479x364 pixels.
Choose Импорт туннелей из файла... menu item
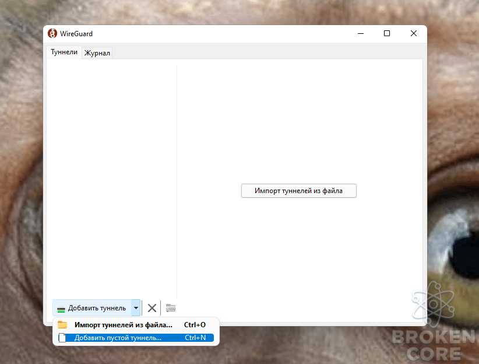pyautogui.click(x=136, y=325)
